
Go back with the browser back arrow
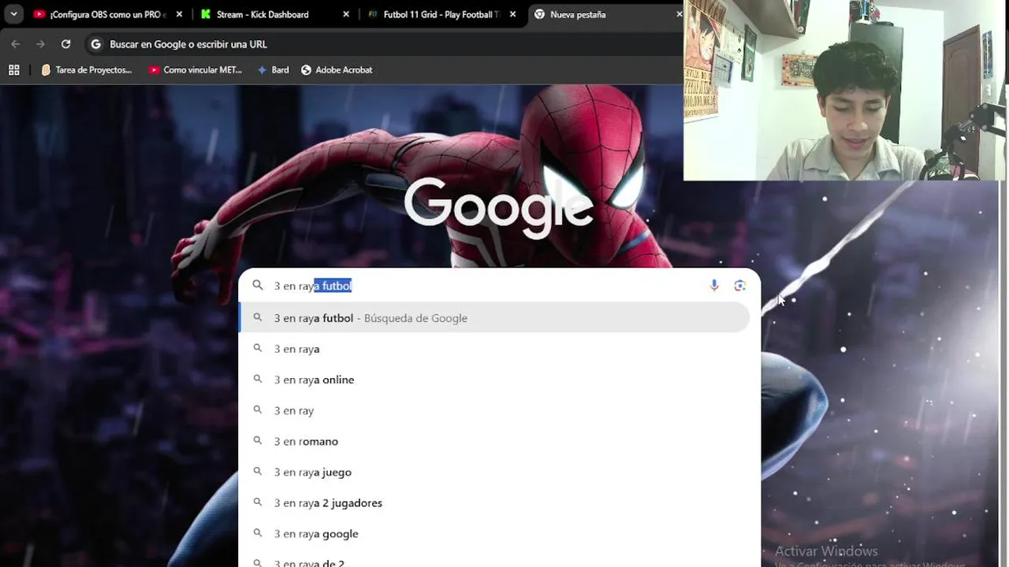(16, 44)
